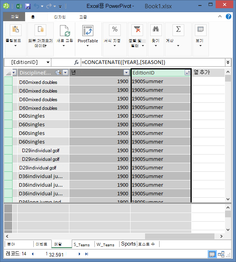The width and height of the screenshot is (236, 262).
Task: Jump to last record arrow
Action: point(87,254)
